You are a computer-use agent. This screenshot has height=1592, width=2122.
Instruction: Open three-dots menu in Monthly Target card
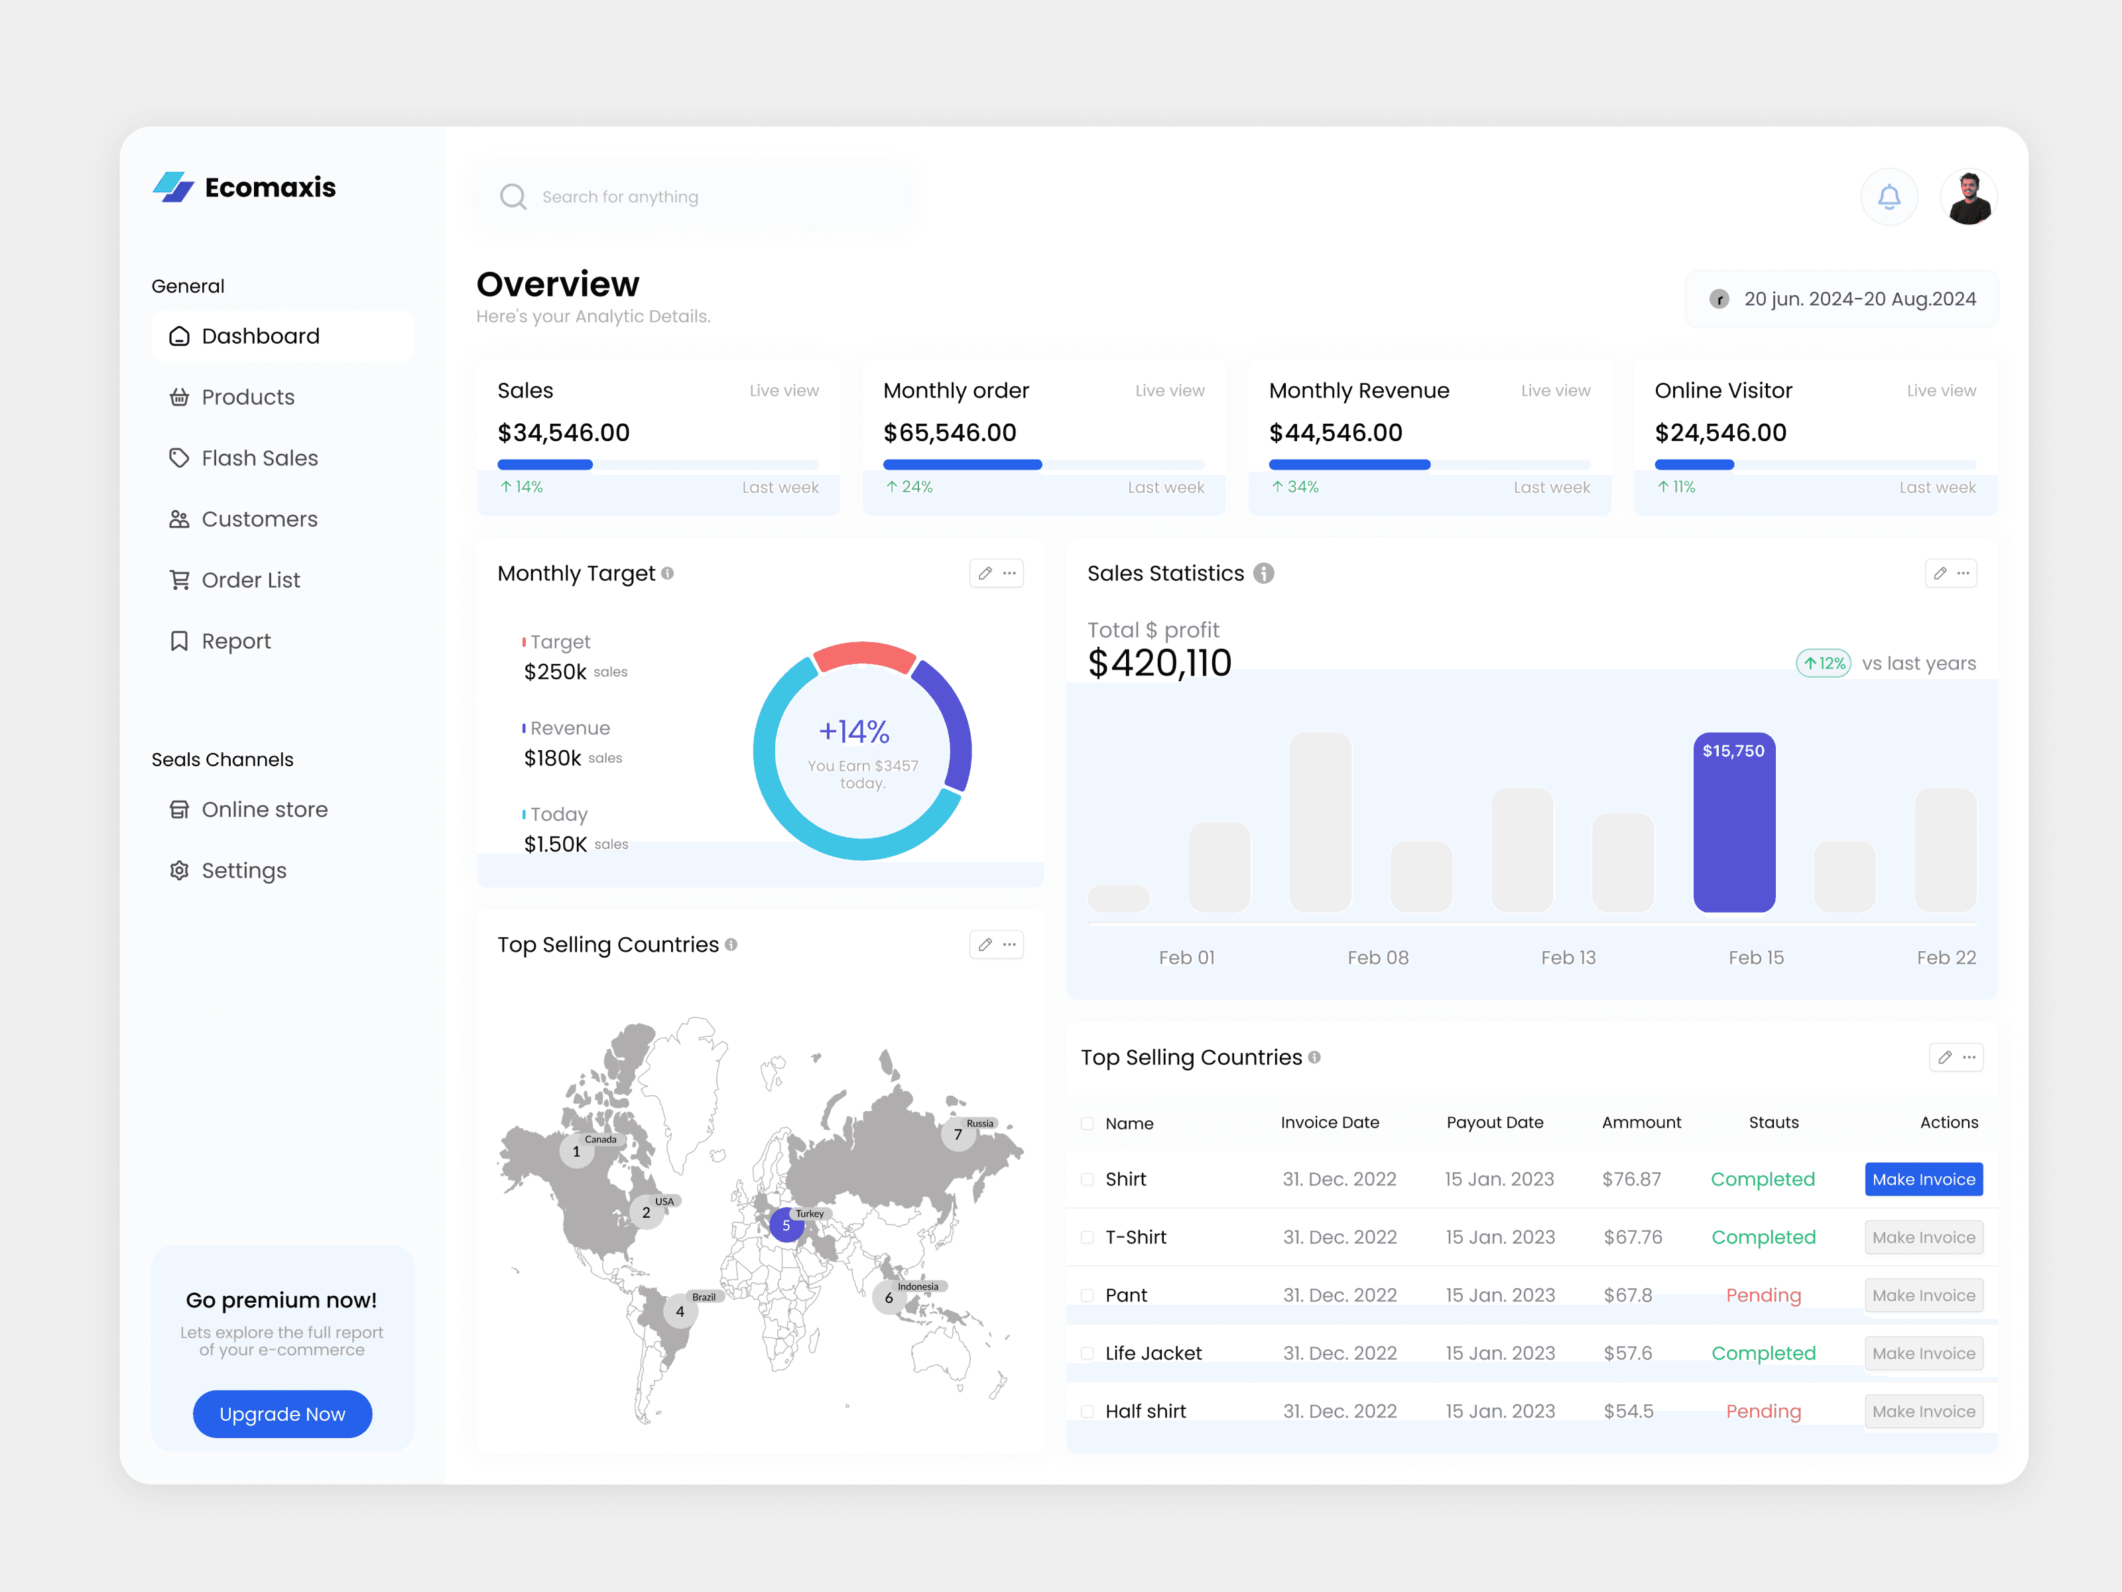(1009, 573)
